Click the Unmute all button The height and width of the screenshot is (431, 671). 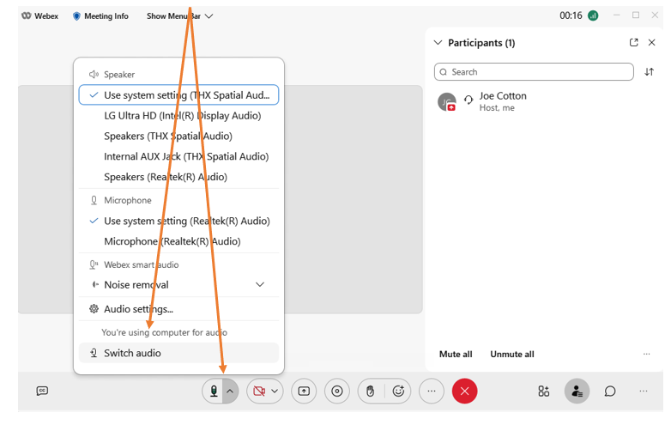(x=512, y=354)
